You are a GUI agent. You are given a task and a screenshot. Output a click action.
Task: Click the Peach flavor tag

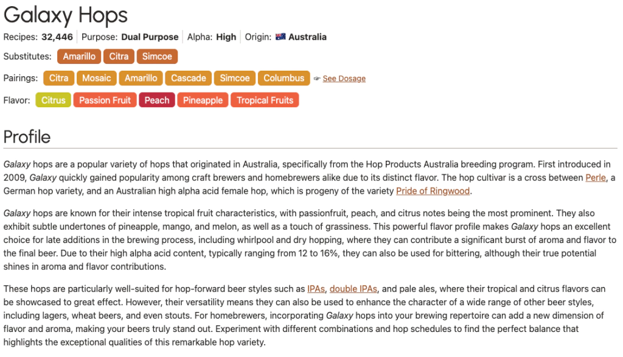coord(157,100)
